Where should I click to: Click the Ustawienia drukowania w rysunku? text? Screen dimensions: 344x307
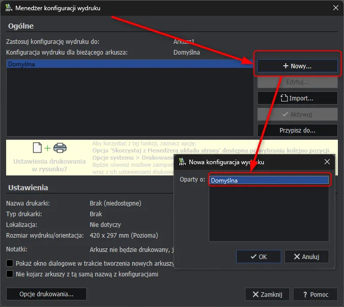(x=50, y=165)
